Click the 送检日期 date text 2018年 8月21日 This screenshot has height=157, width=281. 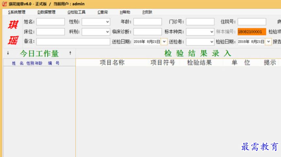(x=147, y=42)
